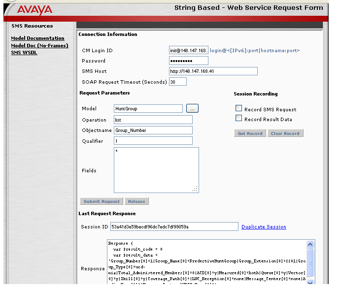338x289 pixels.
Task: Click the Get Record button
Action: (250, 133)
